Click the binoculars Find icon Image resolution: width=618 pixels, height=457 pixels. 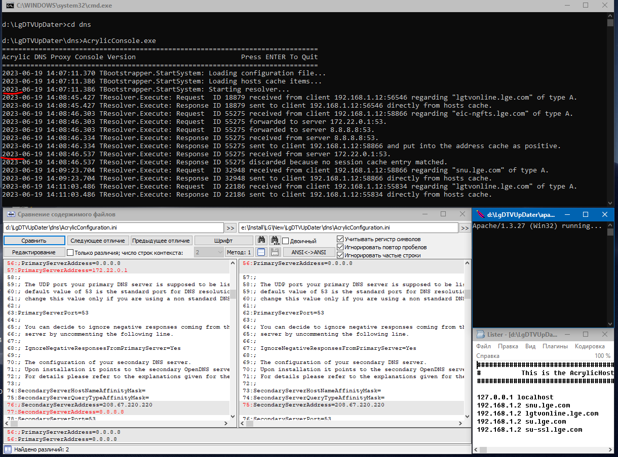pos(261,241)
